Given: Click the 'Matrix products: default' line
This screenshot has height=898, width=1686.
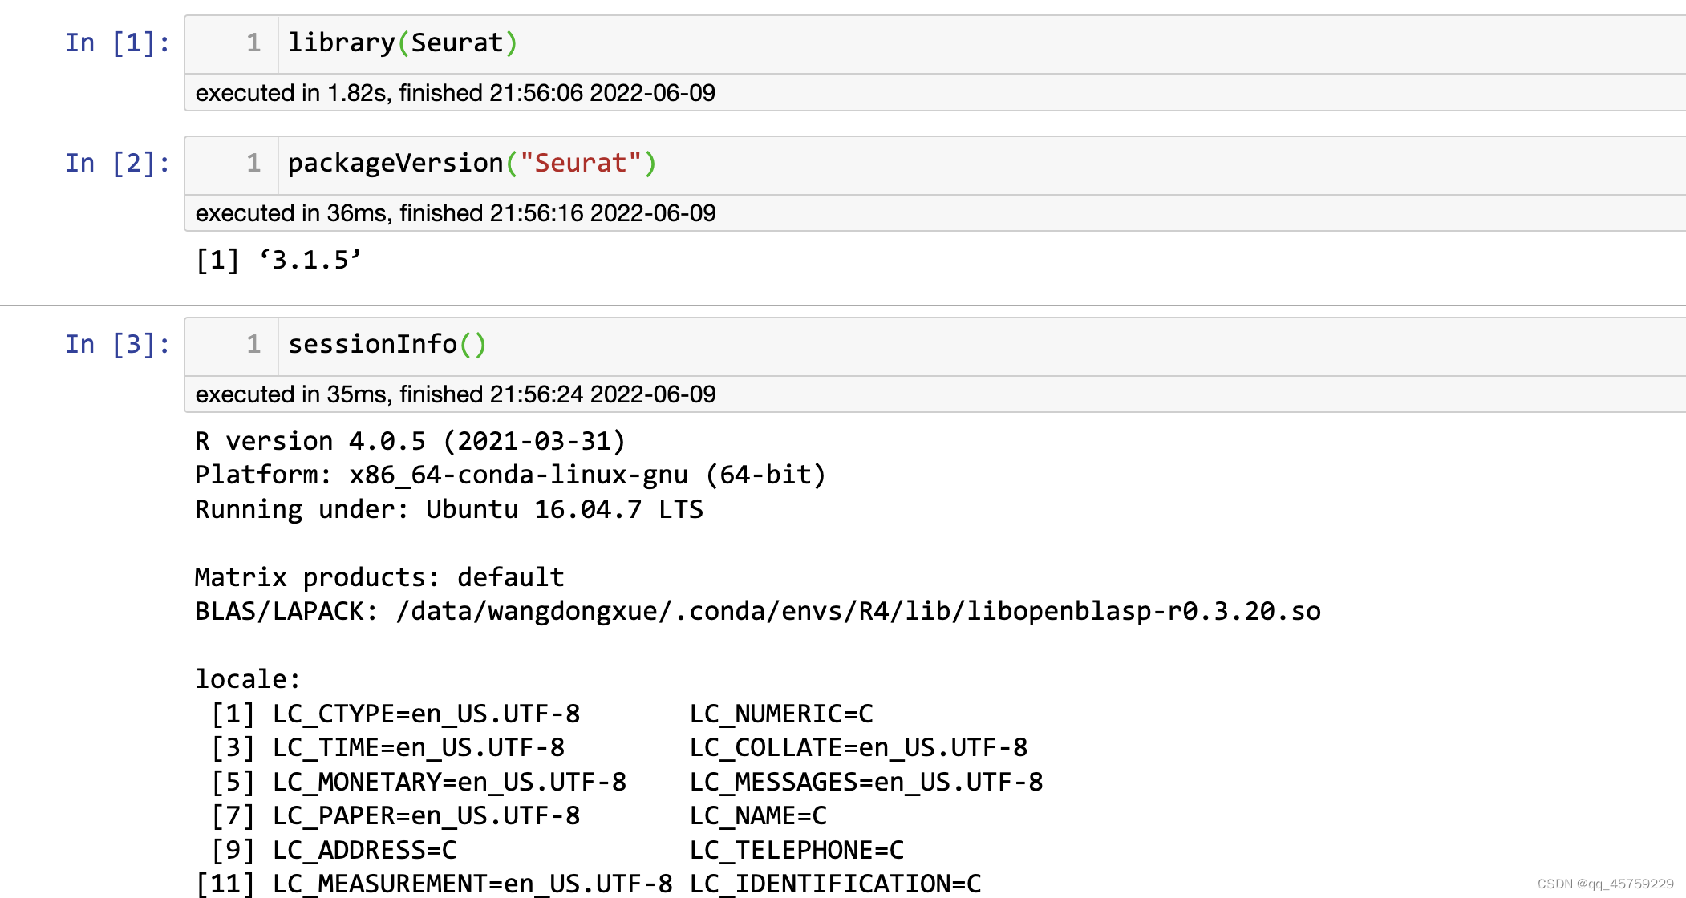Looking at the screenshot, I should pyautogui.click(x=379, y=577).
